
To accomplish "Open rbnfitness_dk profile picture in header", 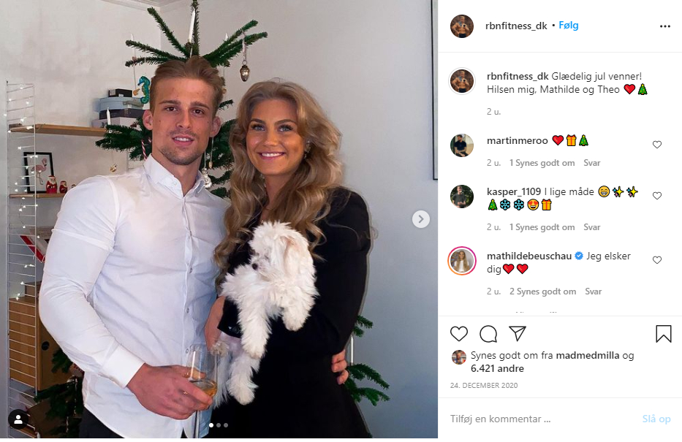I will [x=462, y=26].
